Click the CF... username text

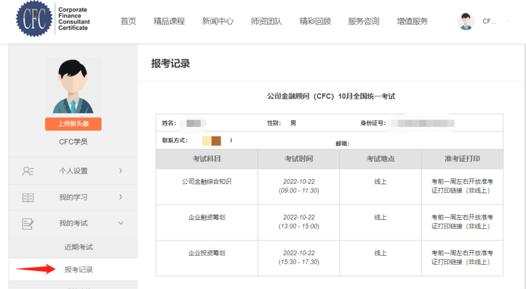(x=489, y=21)
